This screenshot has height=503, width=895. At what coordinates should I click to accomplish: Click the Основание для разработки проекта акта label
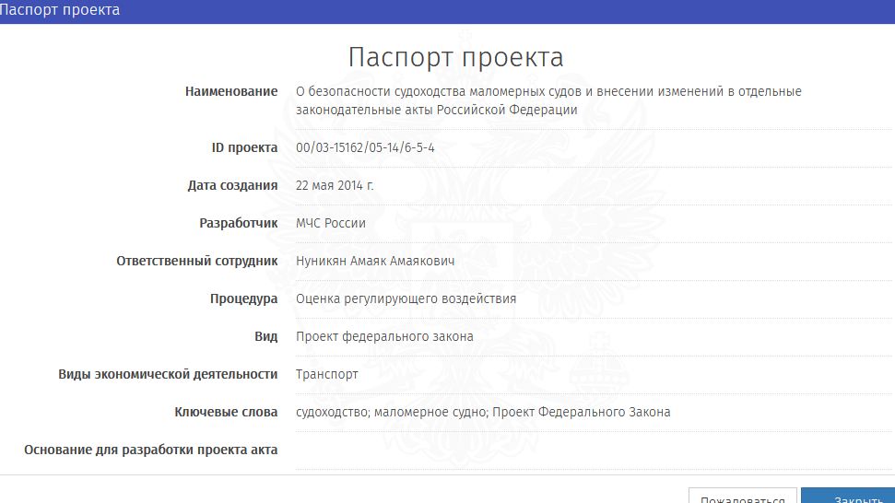coord(151,450)
